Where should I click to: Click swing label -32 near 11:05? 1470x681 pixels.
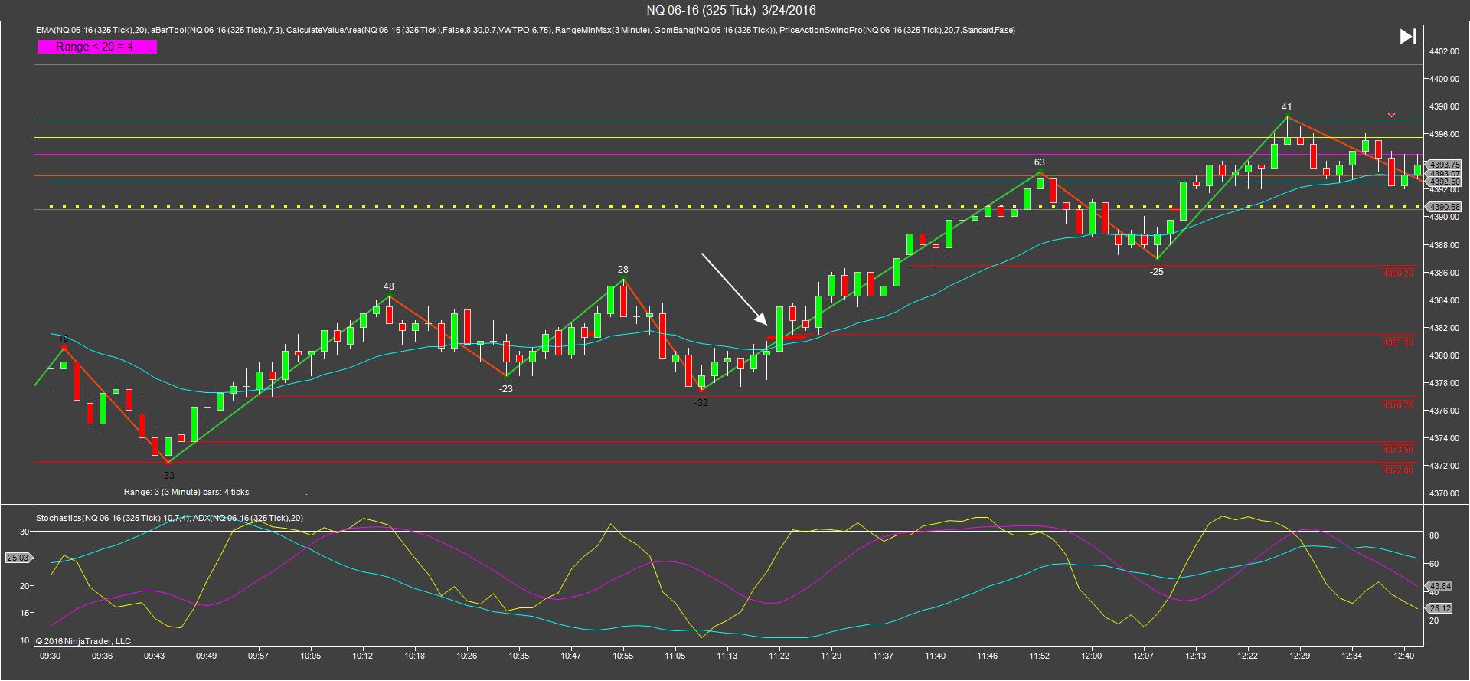tap(701, 403)
